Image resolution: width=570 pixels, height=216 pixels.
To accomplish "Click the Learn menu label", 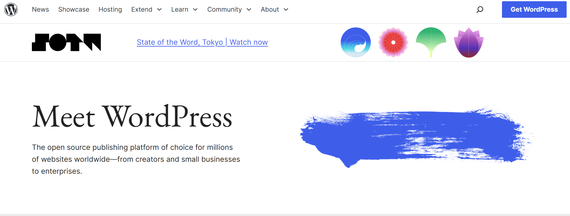I will (180, 9).
